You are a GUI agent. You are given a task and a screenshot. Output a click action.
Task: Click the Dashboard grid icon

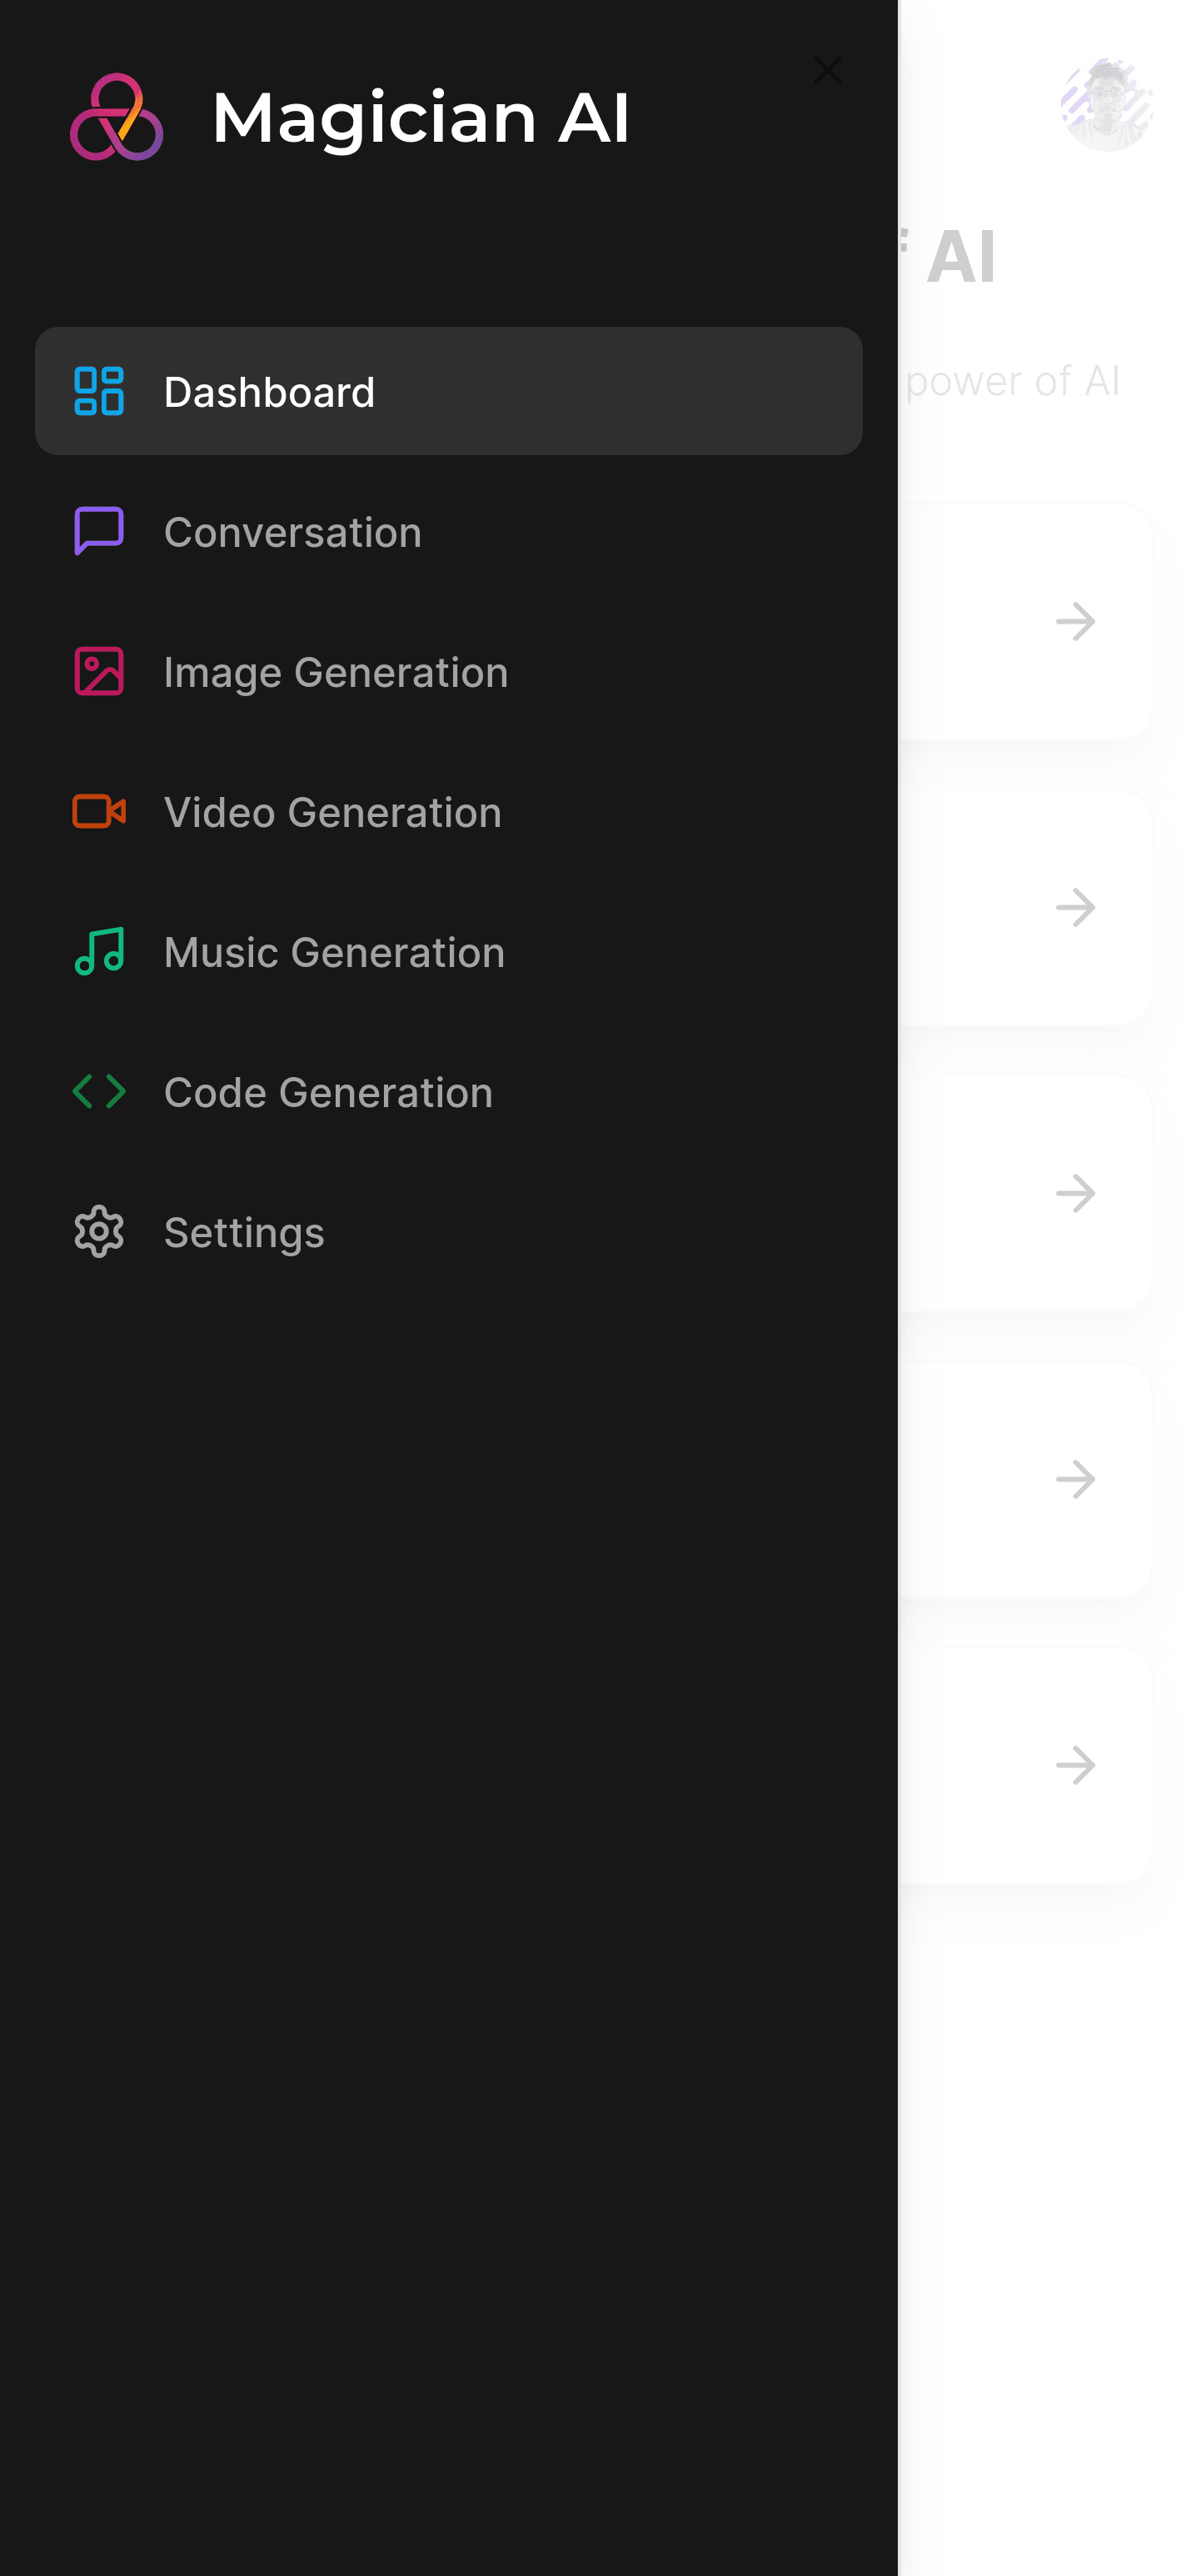coord(99,391)
